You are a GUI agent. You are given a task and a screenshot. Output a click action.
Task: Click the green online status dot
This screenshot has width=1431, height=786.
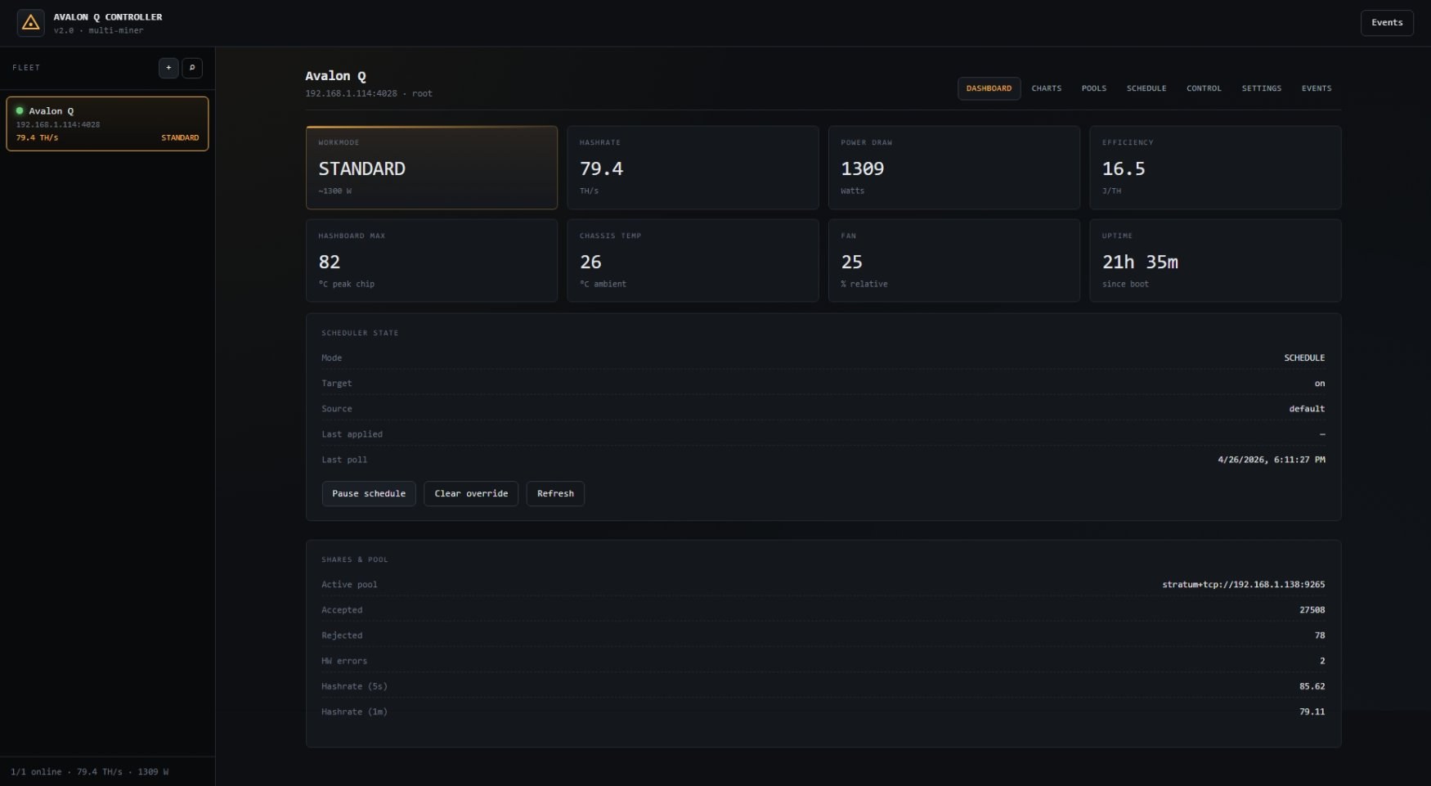(20, 110)
